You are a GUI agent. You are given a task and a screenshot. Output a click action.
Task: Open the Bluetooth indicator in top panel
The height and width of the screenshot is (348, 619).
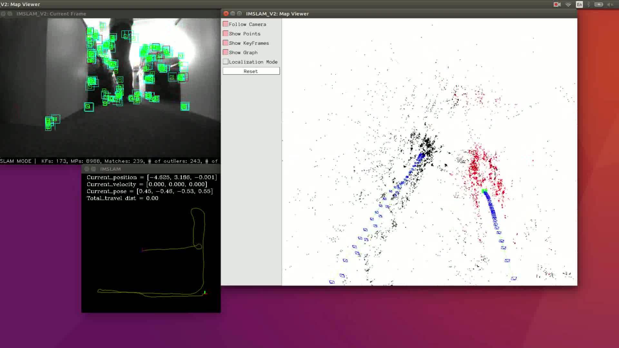click(589, 4)
